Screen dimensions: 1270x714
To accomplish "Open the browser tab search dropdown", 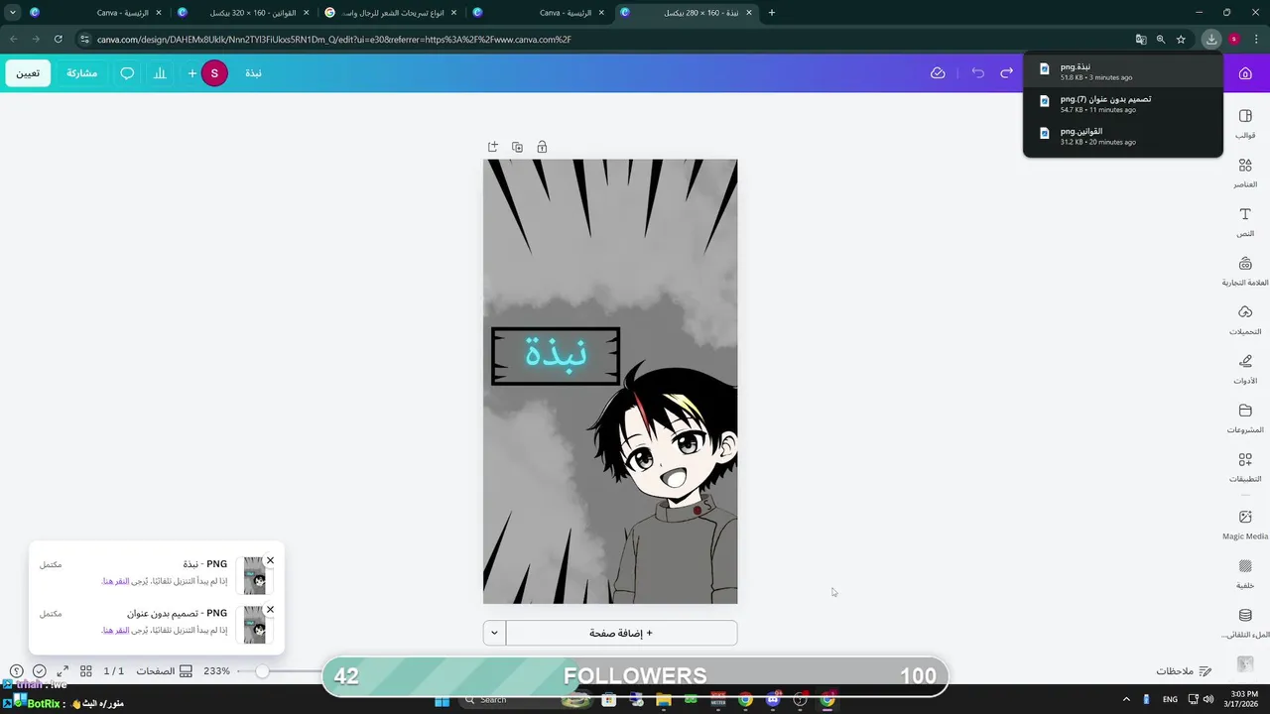I will coord(12,13).
